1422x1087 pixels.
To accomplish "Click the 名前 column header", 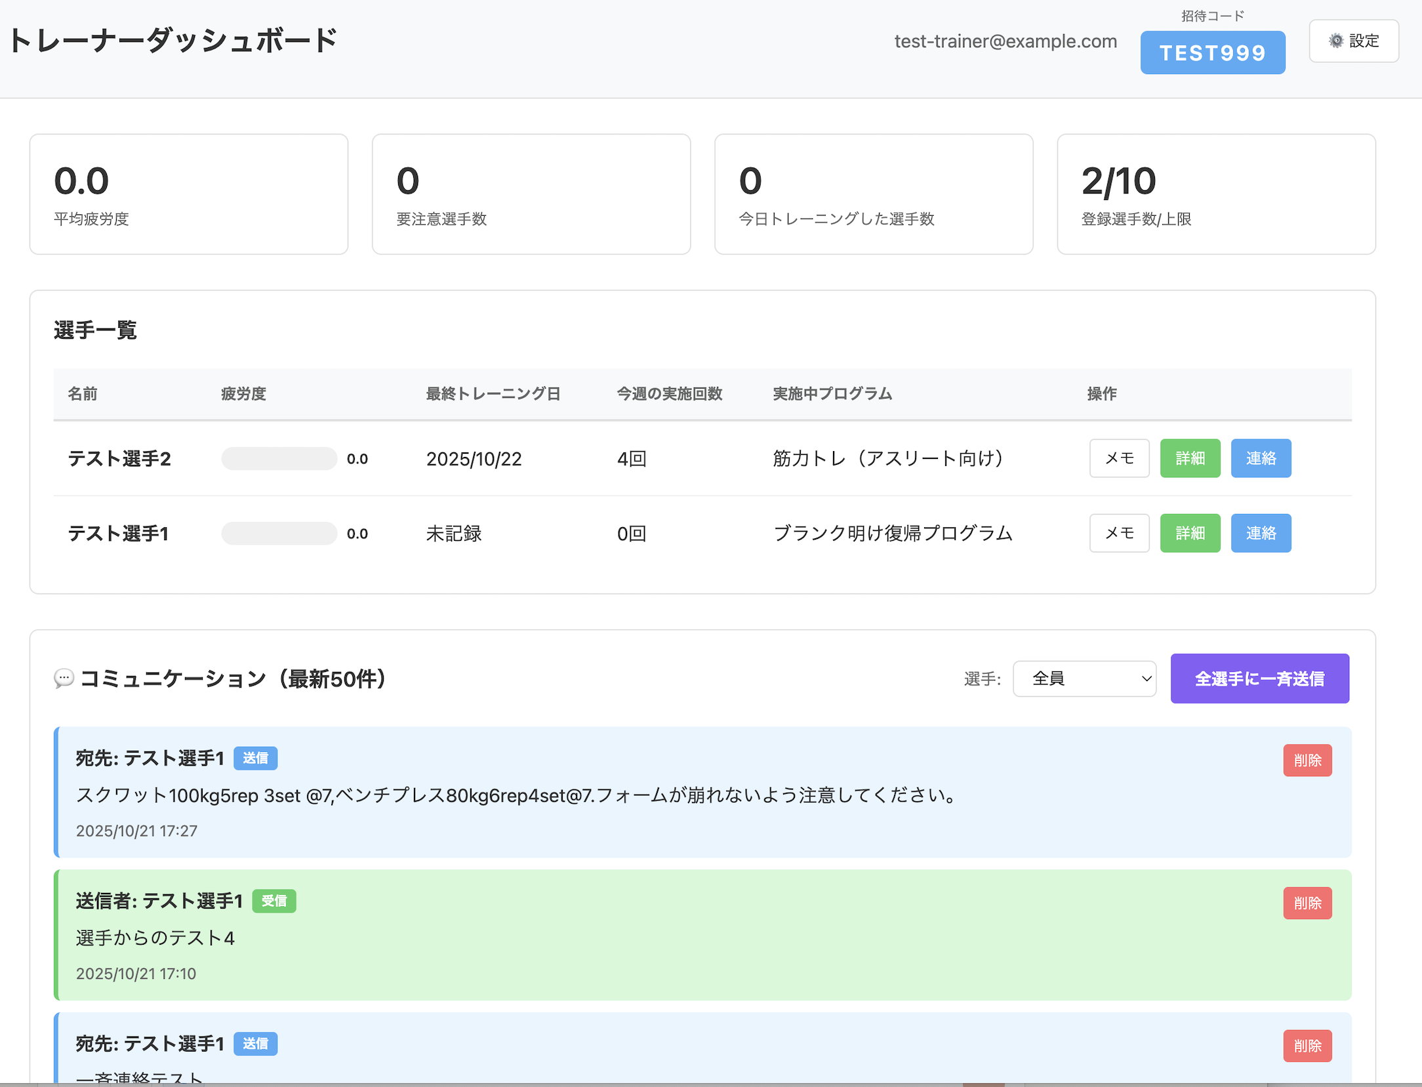I will (x=83, y=394).
